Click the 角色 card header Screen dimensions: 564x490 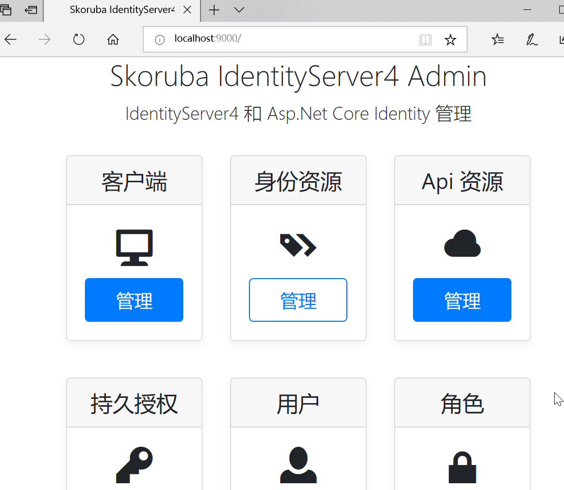click(462, 403)
